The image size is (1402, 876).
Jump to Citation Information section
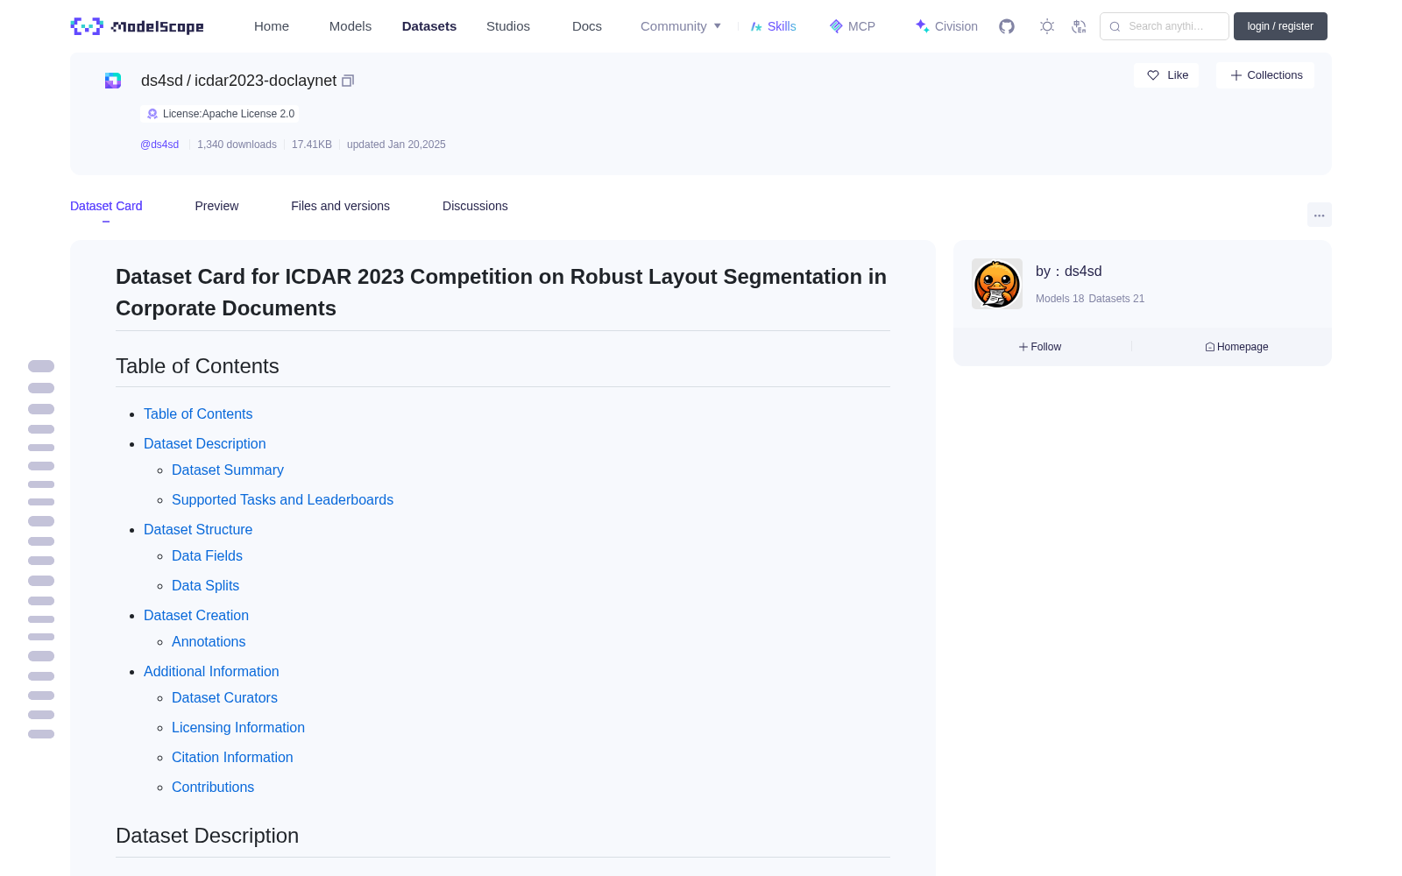232,758
